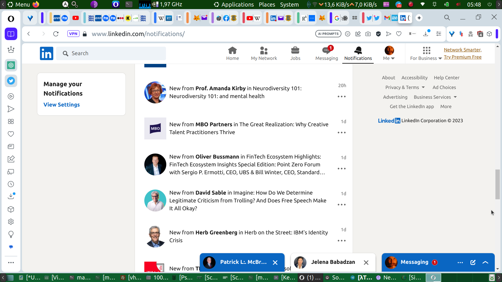Open Speed Dial grid icon in sidebar
Screen dimensions: 502x282
click(11, 122)
